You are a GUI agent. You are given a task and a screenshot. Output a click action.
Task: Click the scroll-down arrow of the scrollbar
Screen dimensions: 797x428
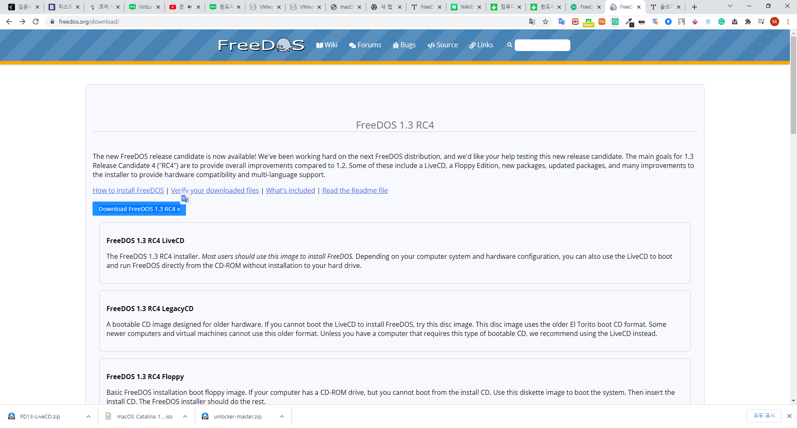(x=793, y=401)
